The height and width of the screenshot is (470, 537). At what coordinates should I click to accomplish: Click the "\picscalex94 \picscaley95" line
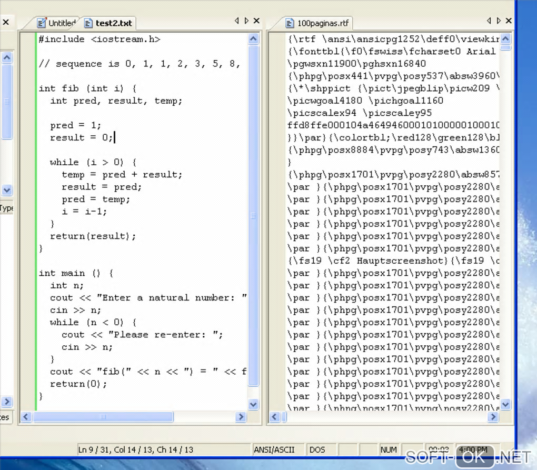click(x=360, y=113)
